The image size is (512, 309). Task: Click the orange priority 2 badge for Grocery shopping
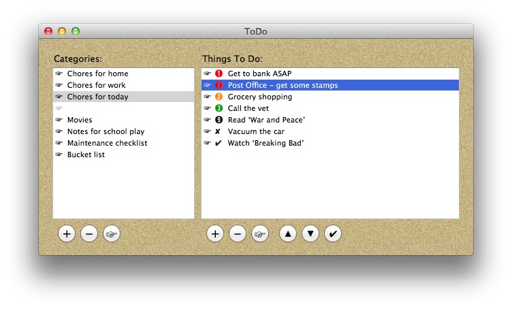point(219,97)
